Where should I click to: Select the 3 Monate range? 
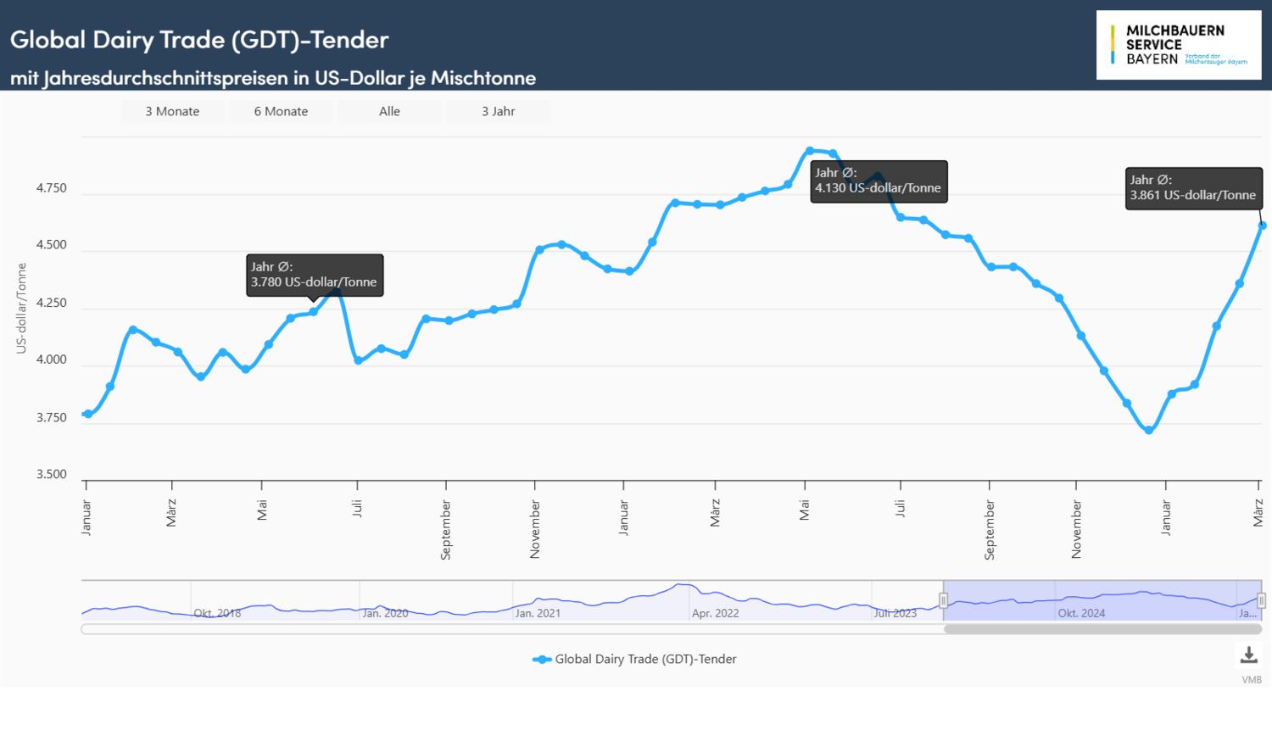click(172, 111)
